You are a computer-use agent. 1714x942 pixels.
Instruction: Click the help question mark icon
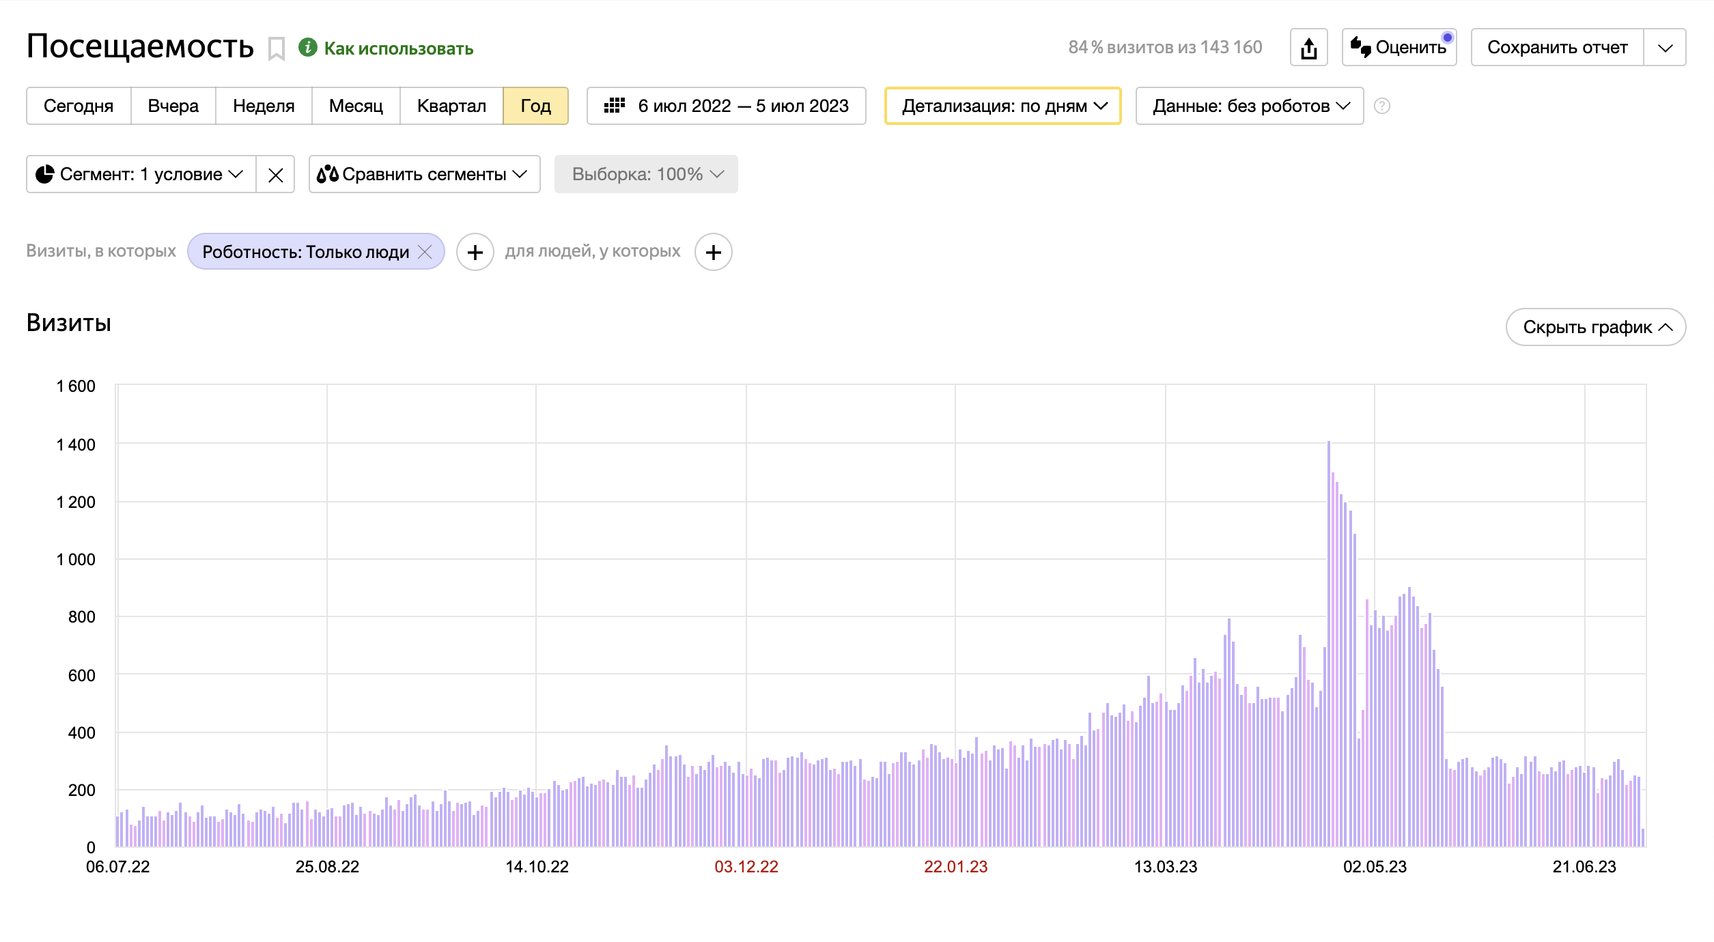click(x=1381, y=106)
